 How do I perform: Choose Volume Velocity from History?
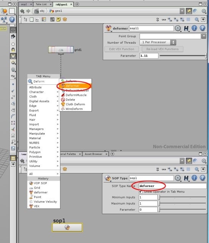(44, 202)
